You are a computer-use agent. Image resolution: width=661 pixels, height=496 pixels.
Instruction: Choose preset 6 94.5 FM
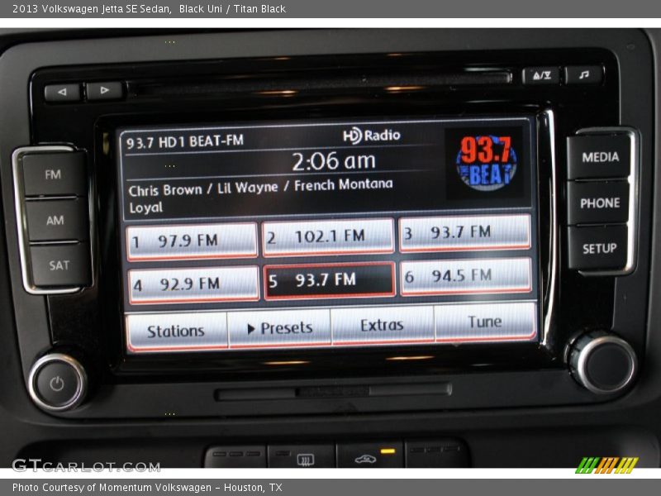point(466,276)
